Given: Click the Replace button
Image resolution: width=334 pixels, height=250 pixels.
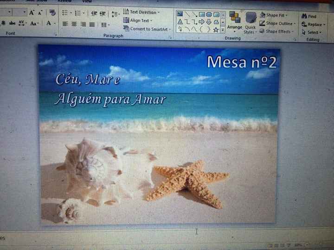Looking at the screenshot, I should tap(313, 25).
